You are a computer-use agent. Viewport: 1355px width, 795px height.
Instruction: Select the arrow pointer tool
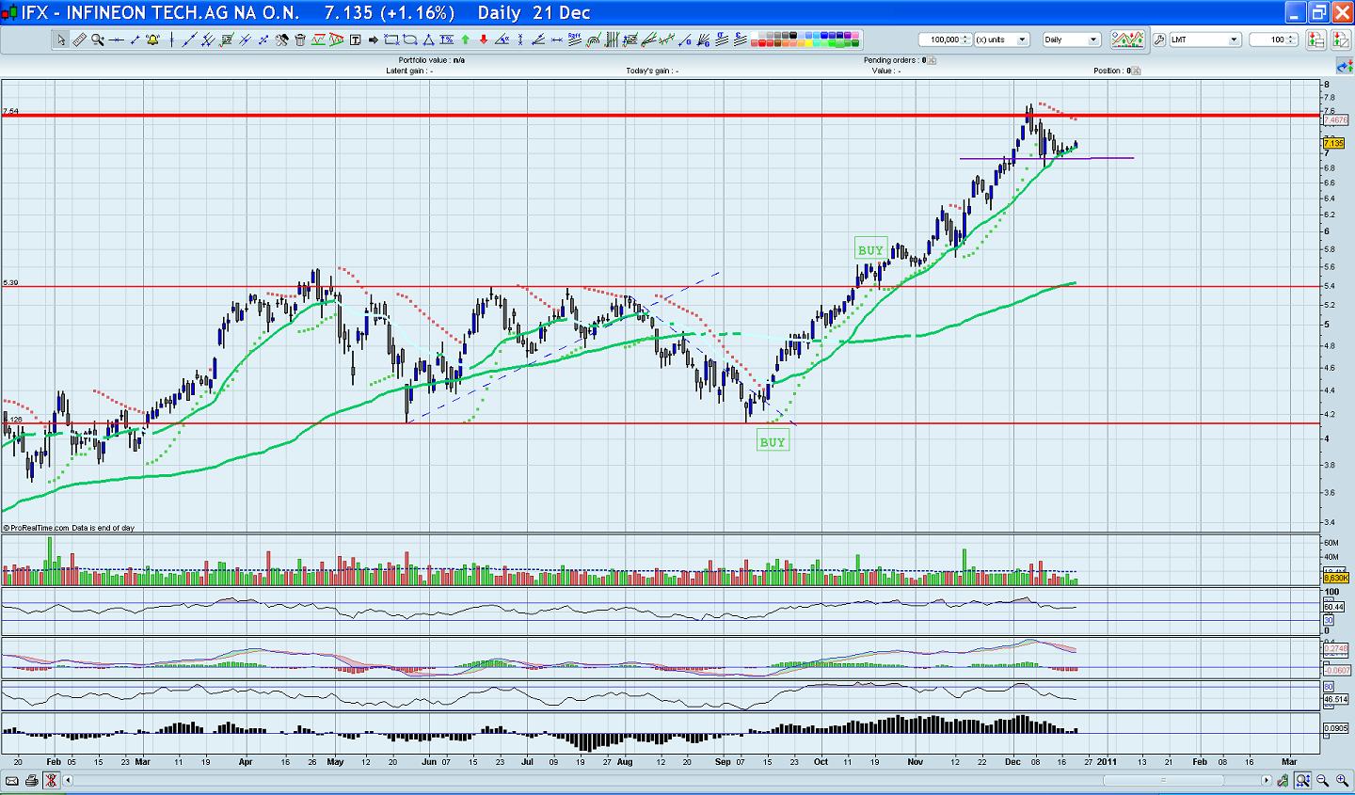click(x=61, y=40)
